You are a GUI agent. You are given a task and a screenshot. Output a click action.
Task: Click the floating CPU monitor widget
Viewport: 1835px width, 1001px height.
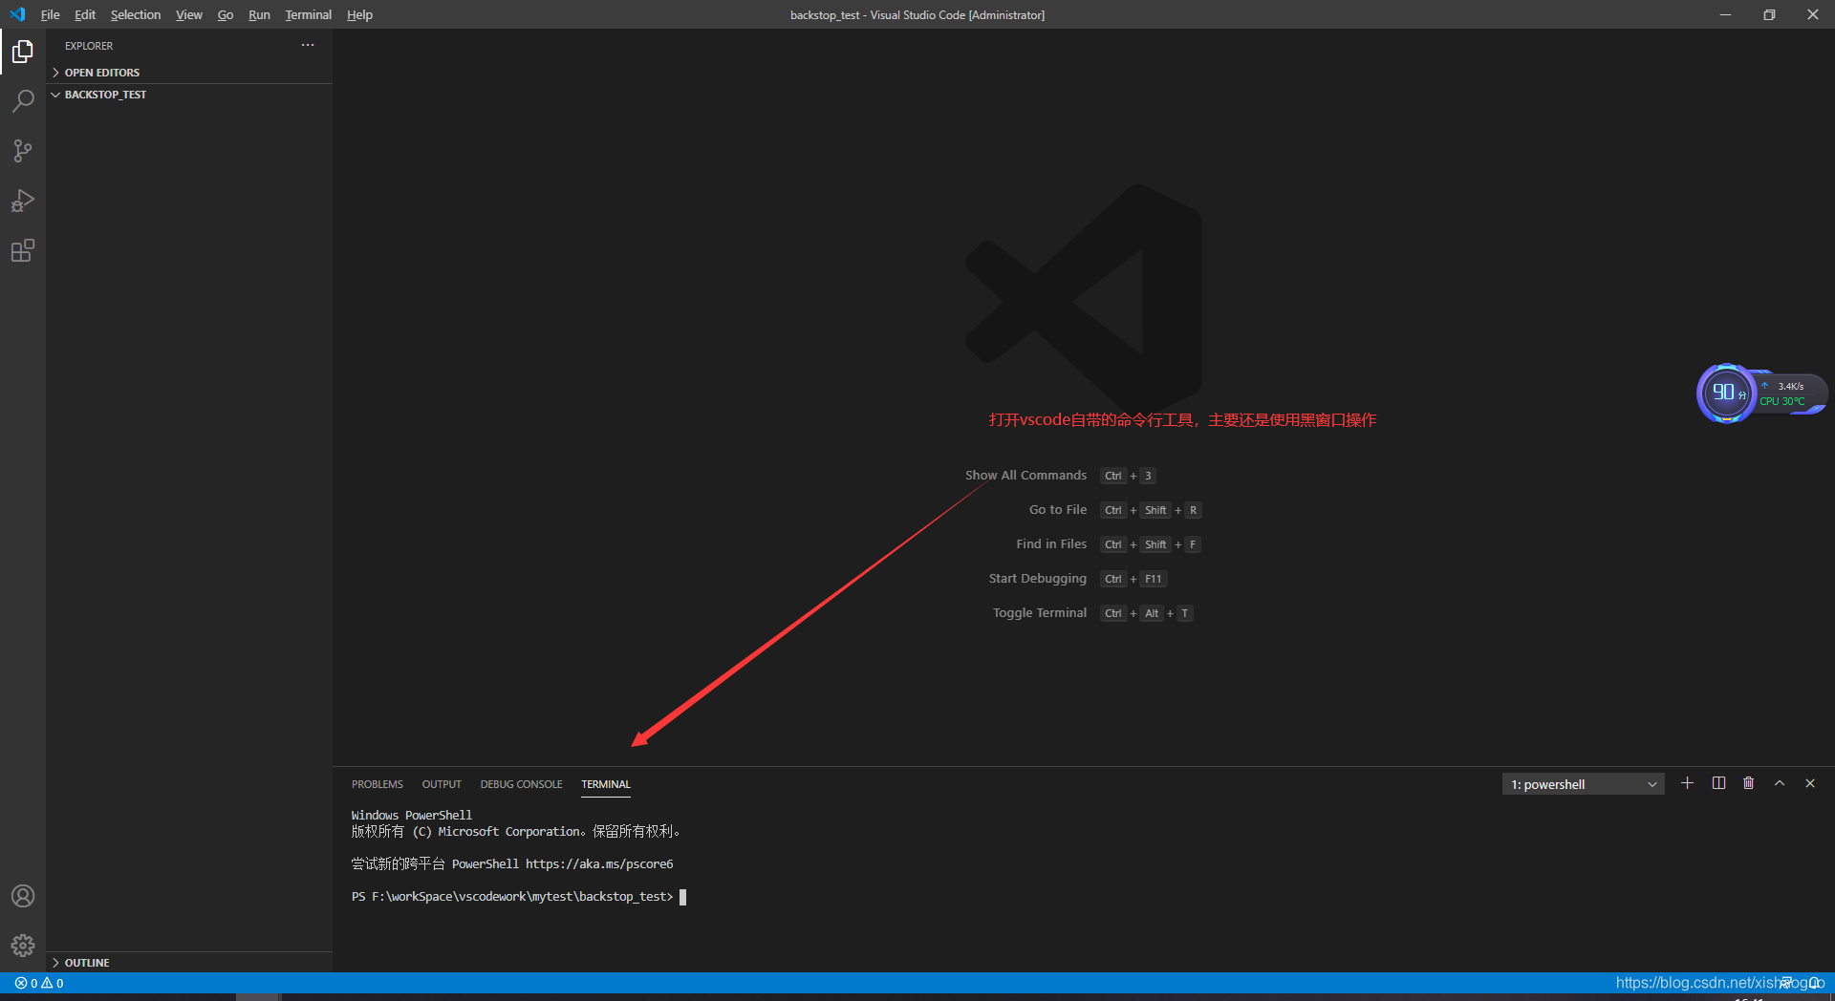coord(1761,393)
